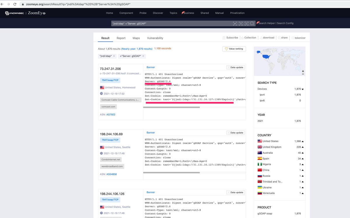Switch to the Vulnerability tab
The width and height of the screenshot is (350, 218).
(155, 38)
